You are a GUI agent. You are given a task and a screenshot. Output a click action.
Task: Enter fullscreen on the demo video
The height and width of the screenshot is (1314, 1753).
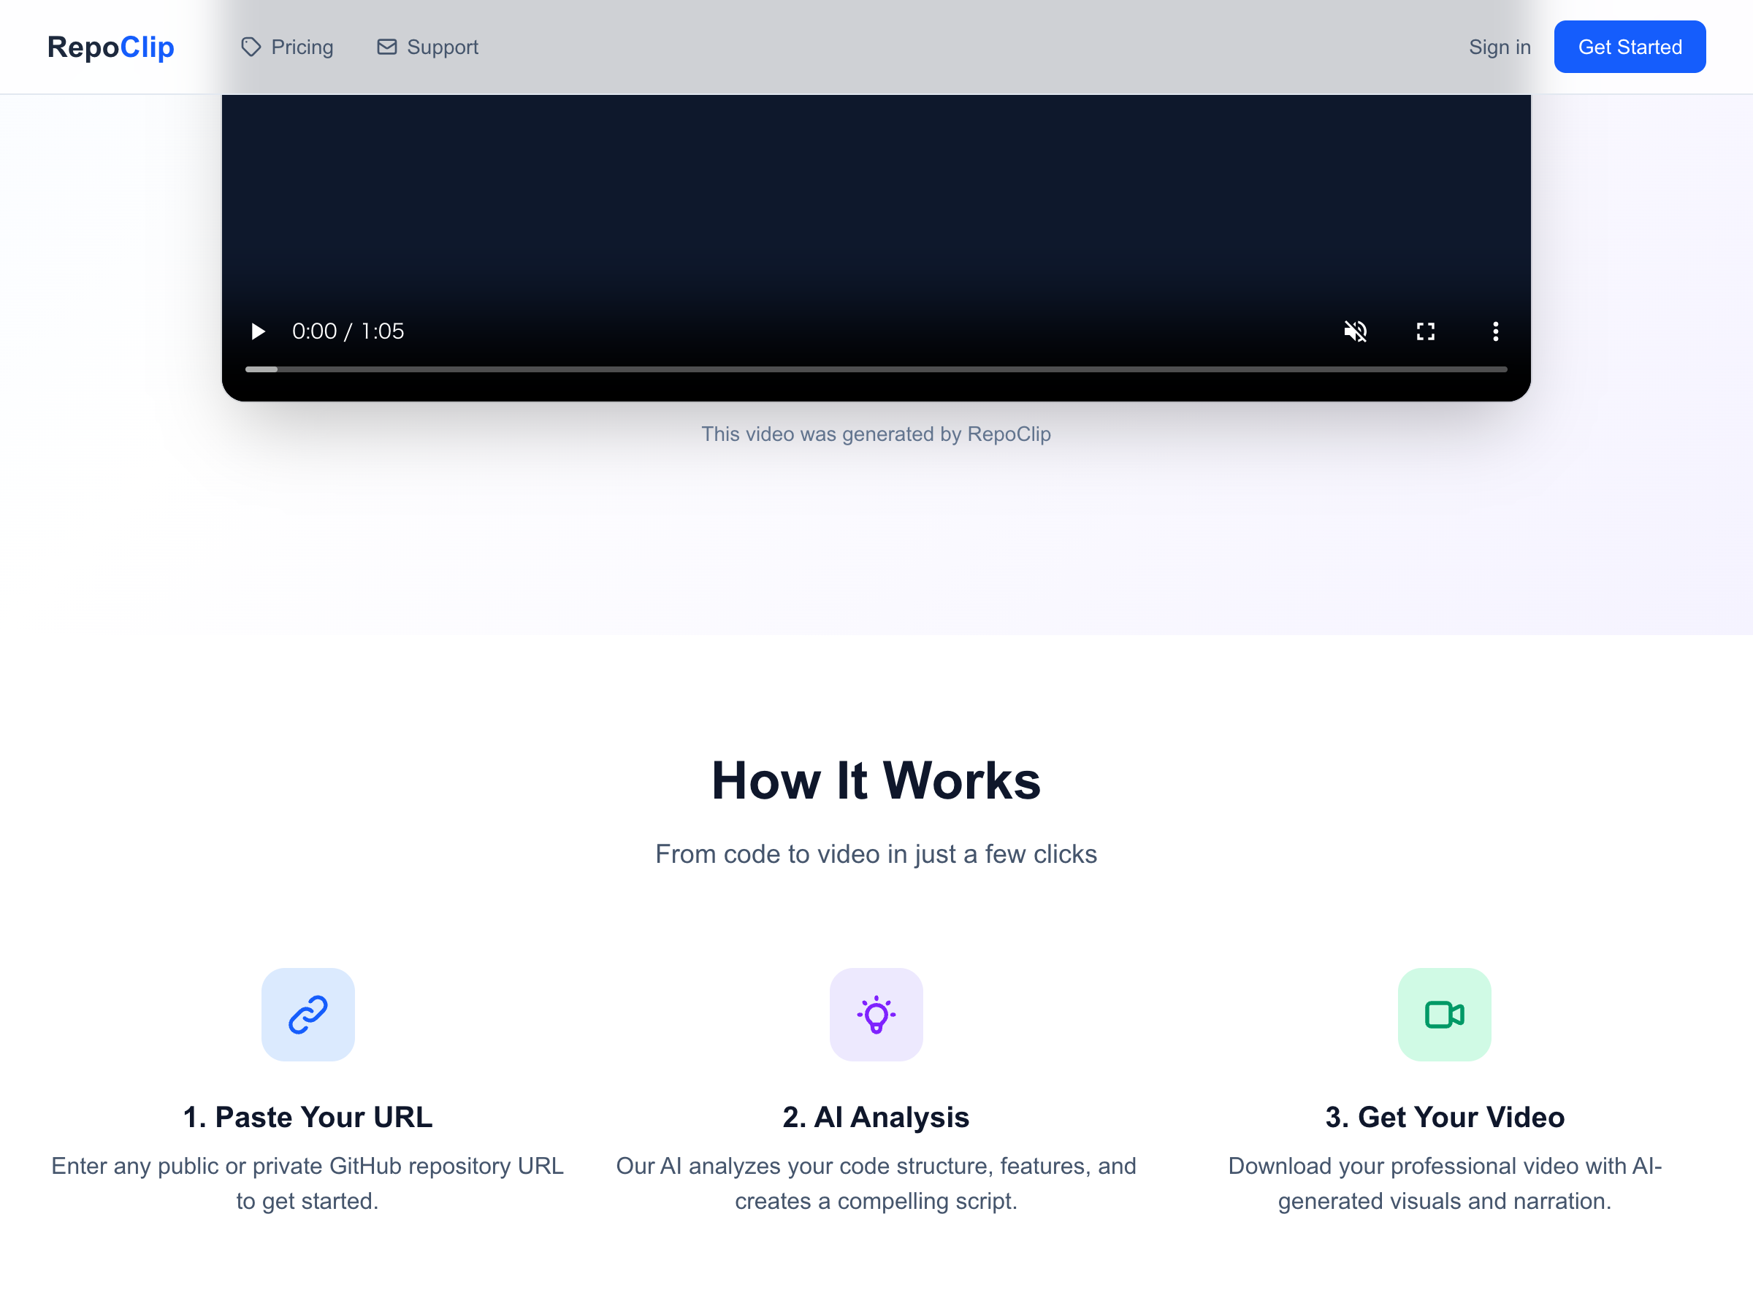[x=1425, y=331]
